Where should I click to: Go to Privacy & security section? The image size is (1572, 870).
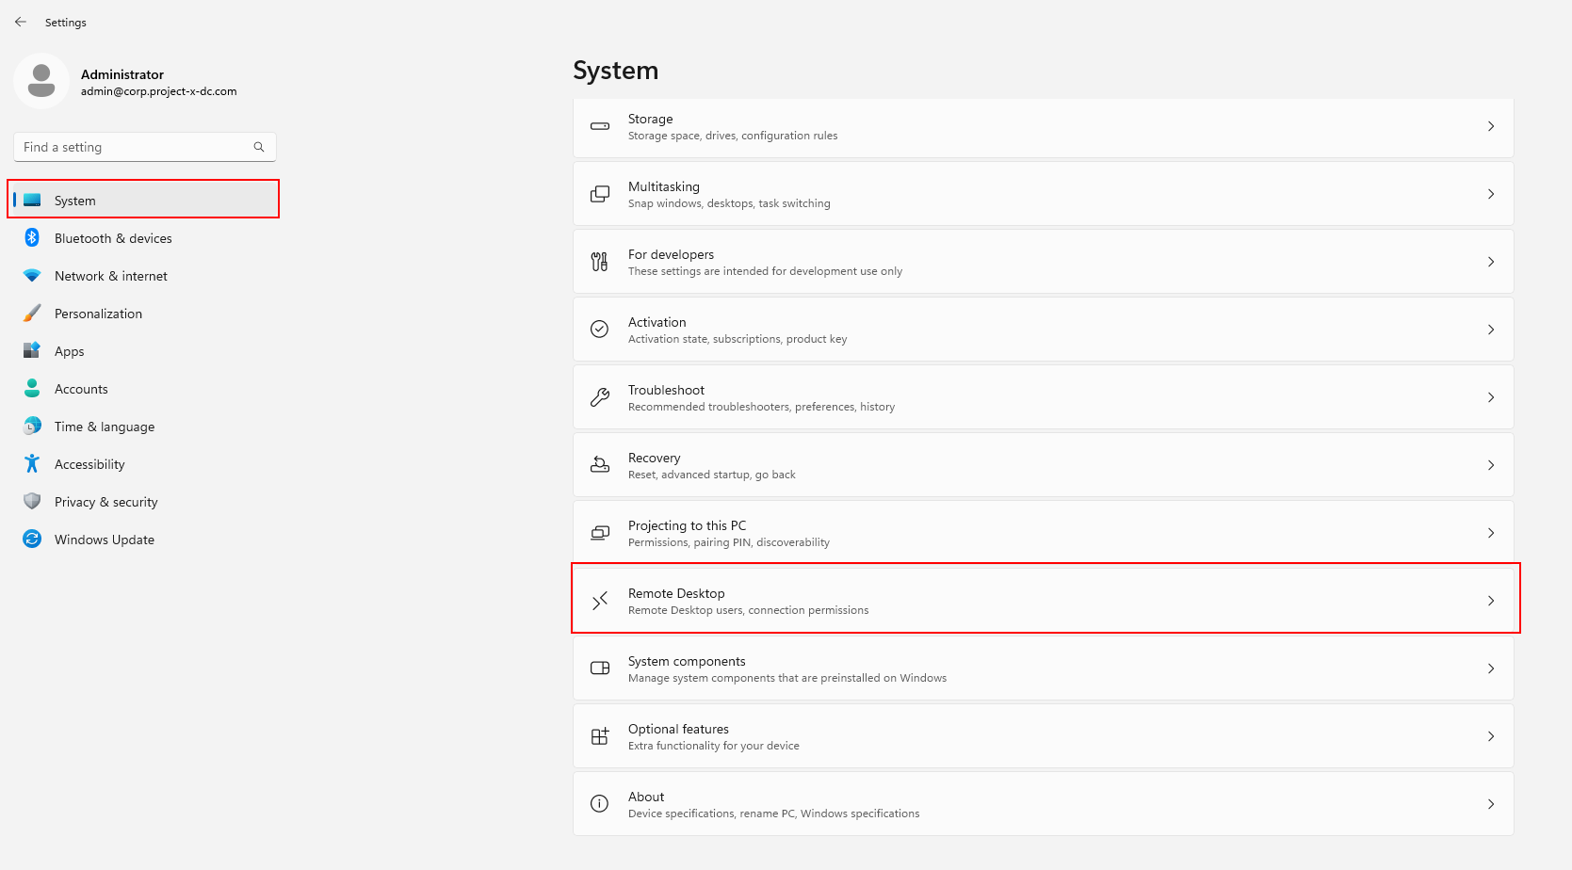tap(105, 502)
